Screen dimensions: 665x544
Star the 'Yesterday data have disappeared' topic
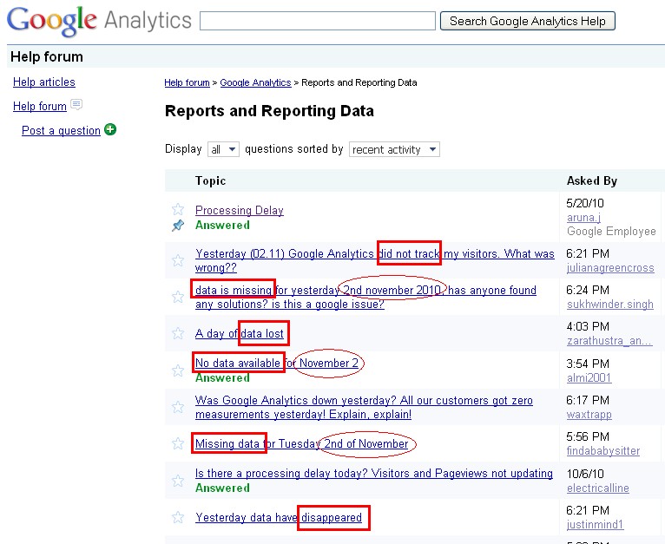coord(178,517)
